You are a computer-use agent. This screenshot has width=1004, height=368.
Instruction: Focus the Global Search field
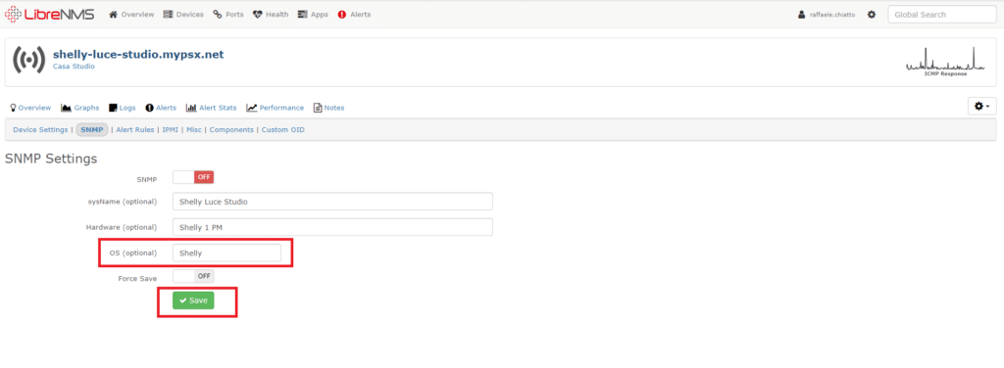click(x=942, y=14)
